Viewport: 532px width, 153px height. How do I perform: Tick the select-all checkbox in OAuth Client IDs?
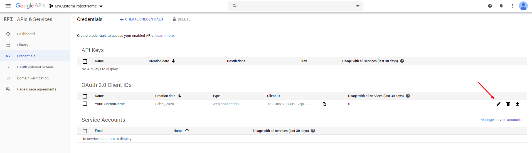point(85,96)
